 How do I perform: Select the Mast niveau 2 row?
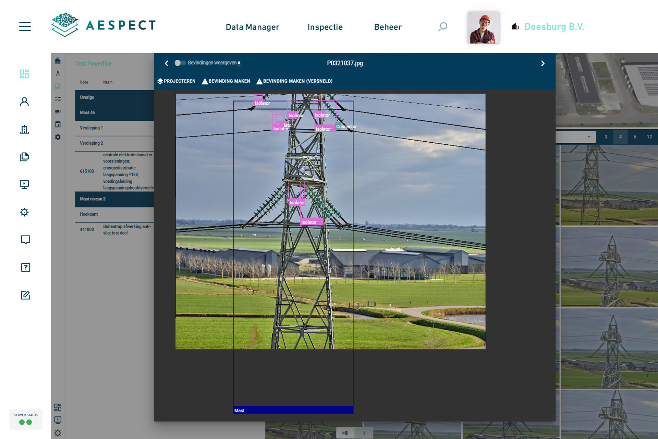tap(114, 199)
